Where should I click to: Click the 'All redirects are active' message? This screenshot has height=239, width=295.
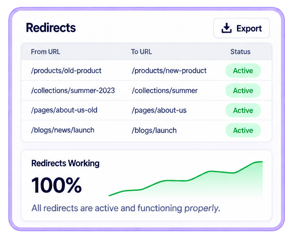pos(126,208)
